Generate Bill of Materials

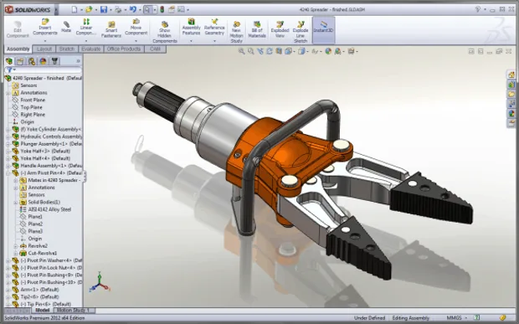257,29
